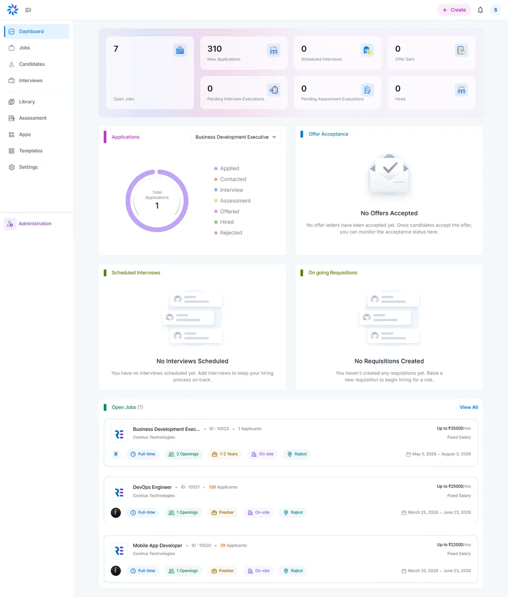Click date range May 5, 2026 – August 3, 2026
Screen dimensions: 508x597
[439, 454]
